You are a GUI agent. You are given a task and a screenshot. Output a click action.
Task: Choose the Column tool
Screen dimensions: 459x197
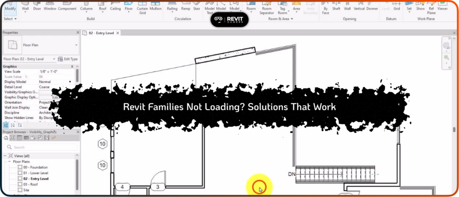coord(86,6)
